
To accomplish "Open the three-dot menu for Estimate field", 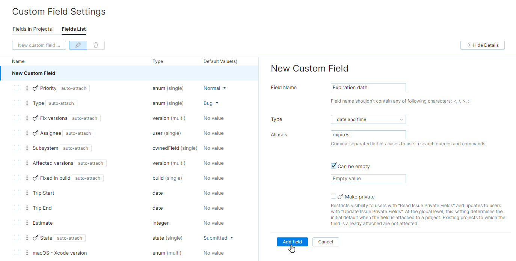I will 27,223.
